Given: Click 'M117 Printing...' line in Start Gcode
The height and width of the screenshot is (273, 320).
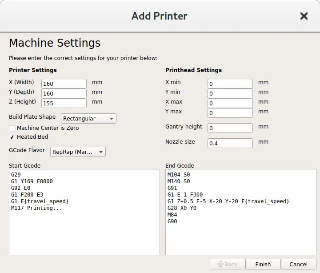Looking at the screenshot, I should [x=36, y=208].
